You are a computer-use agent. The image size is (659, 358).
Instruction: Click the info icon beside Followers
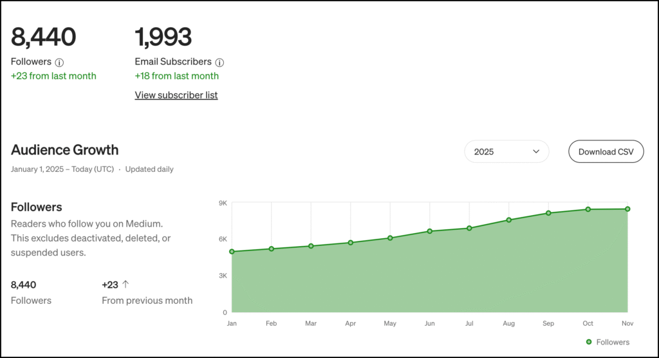[59, 62]
